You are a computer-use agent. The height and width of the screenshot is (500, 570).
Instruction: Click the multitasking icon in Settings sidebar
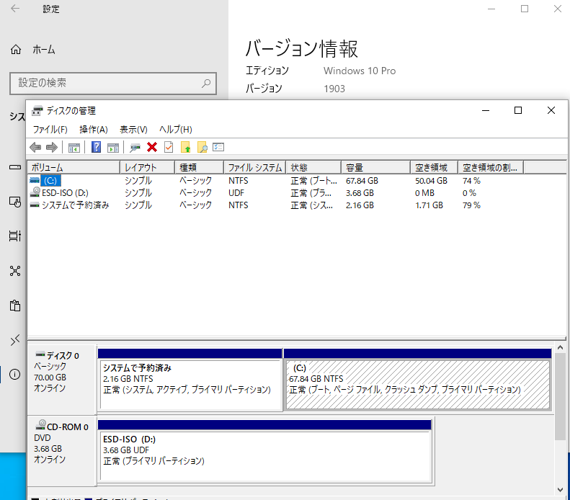pos(15,236)
